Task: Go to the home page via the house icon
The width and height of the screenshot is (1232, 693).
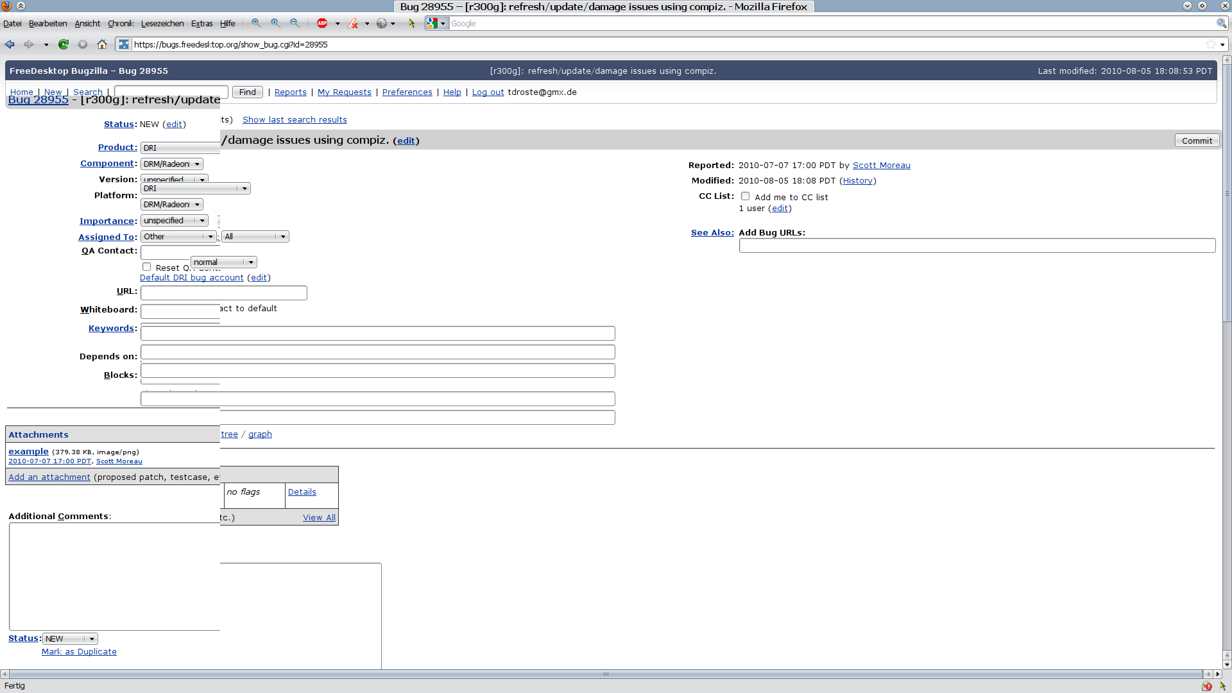Action: (101, 44)
